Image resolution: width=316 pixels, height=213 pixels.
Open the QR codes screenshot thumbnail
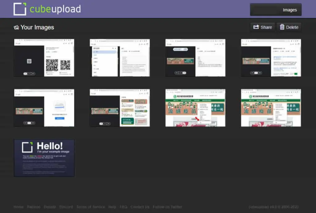(x=44, y=58)
